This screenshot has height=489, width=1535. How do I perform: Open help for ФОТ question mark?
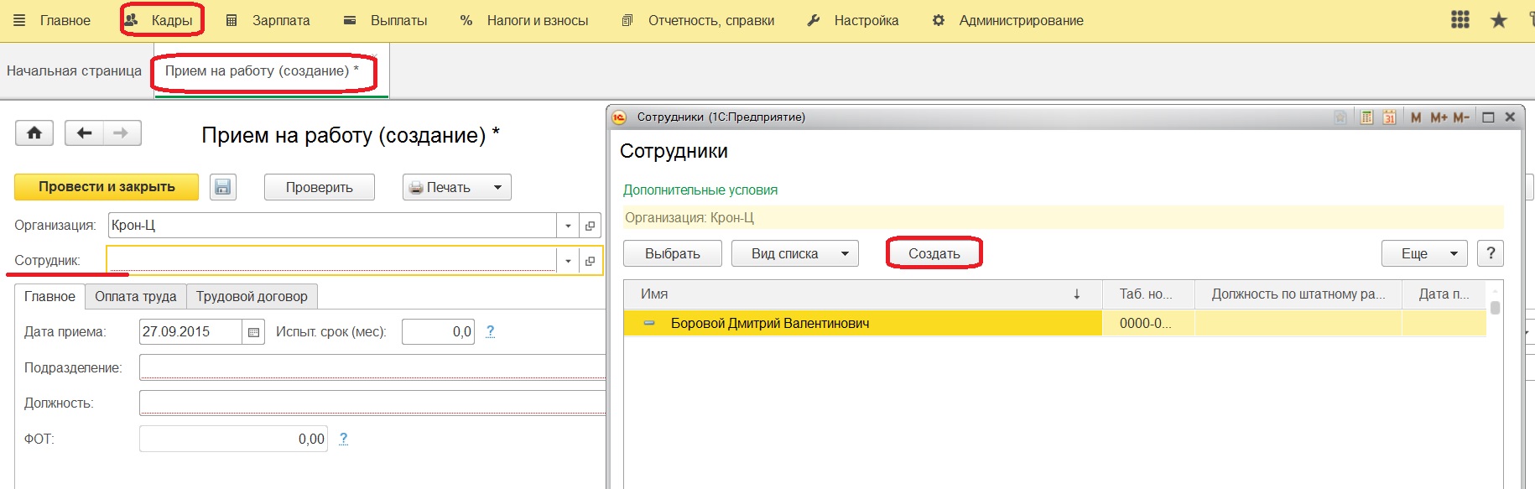point(343,439)
